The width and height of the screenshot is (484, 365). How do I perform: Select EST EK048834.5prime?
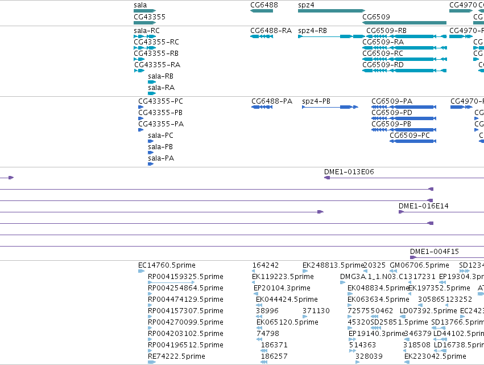378,288
